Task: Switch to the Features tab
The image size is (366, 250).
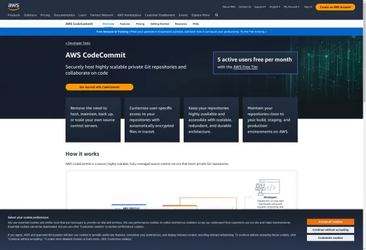Action: [125, 24]
